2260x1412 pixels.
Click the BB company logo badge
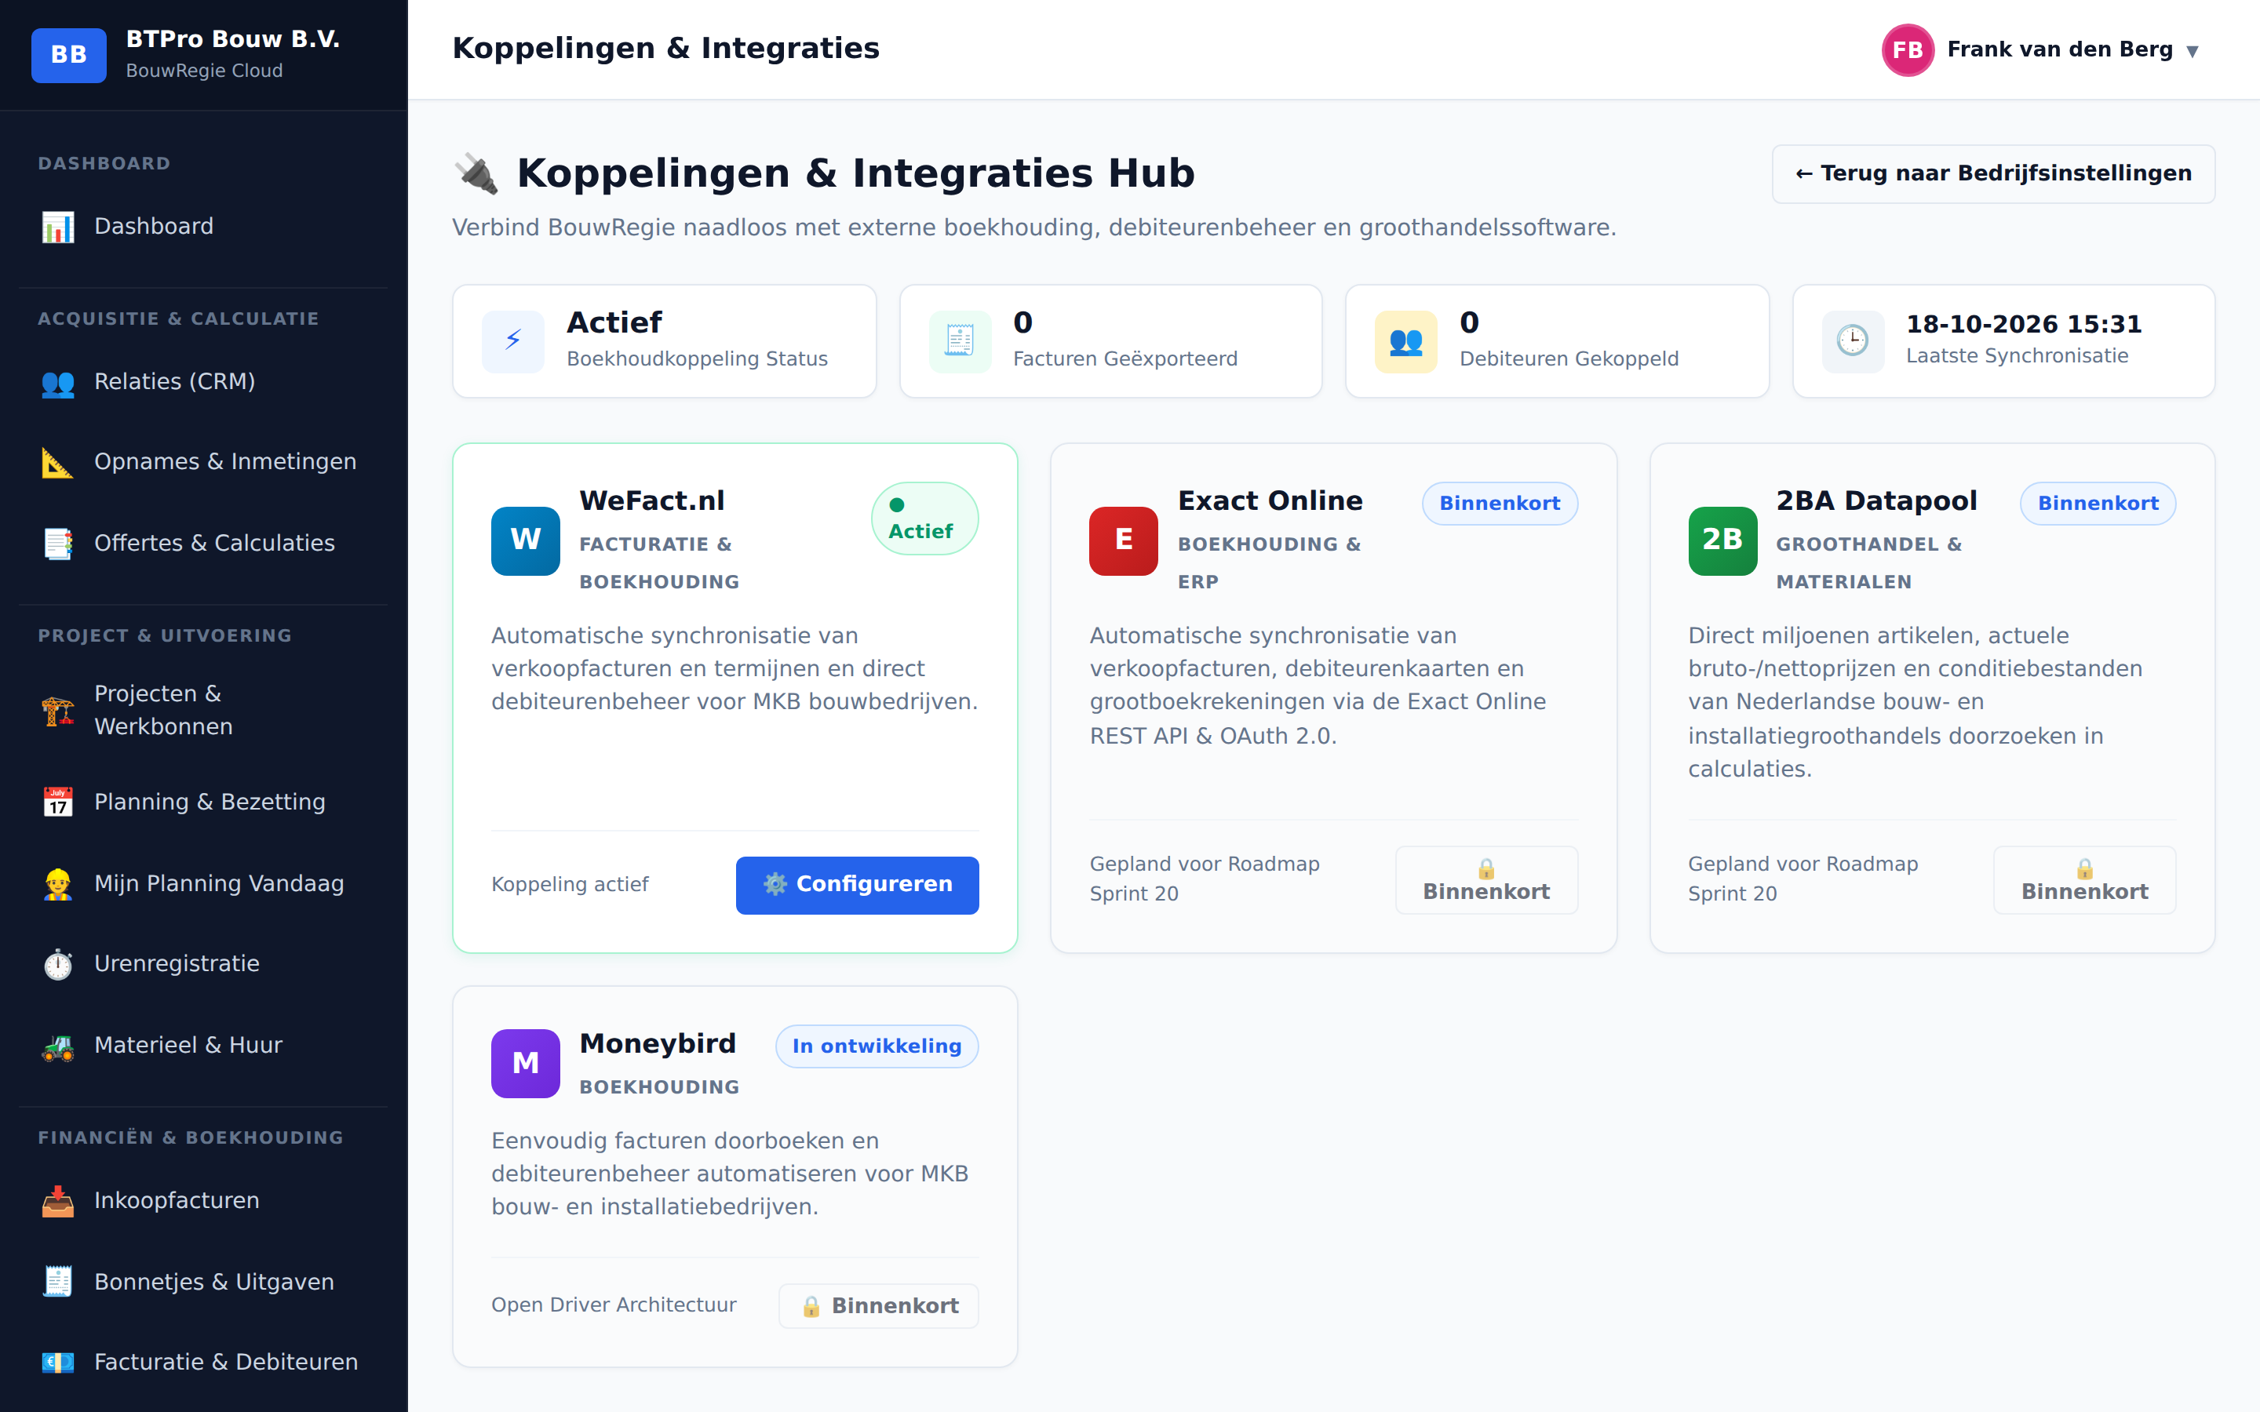point(68,55)
